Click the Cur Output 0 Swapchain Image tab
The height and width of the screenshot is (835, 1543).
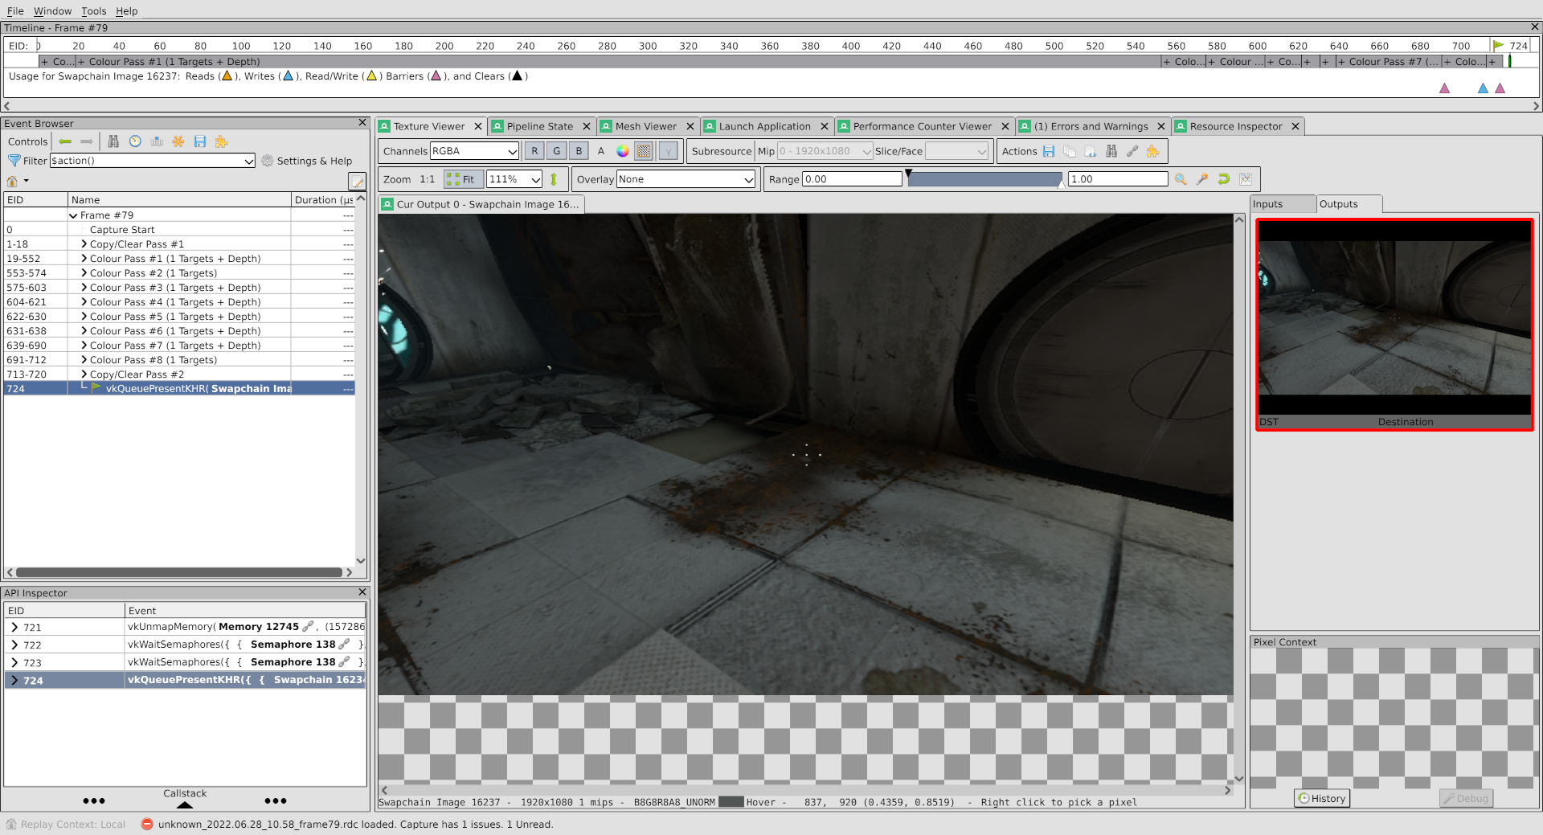tap(481, 204)
